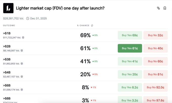Expand the >$4B outcome row

pos(7,73)
